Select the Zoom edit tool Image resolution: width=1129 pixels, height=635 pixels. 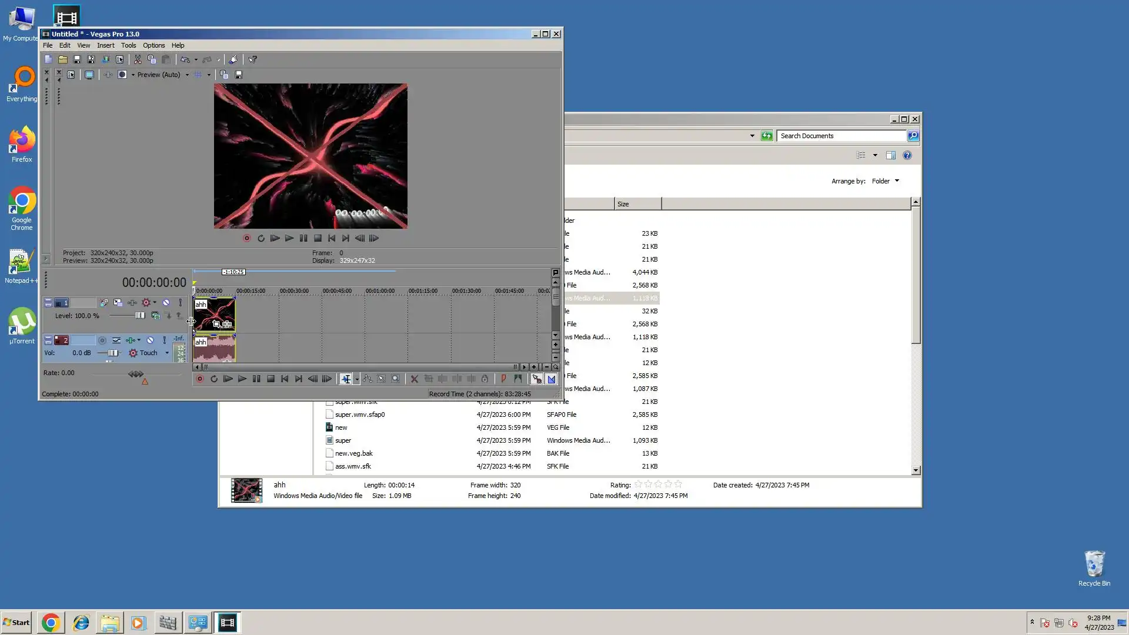(396, 379)
